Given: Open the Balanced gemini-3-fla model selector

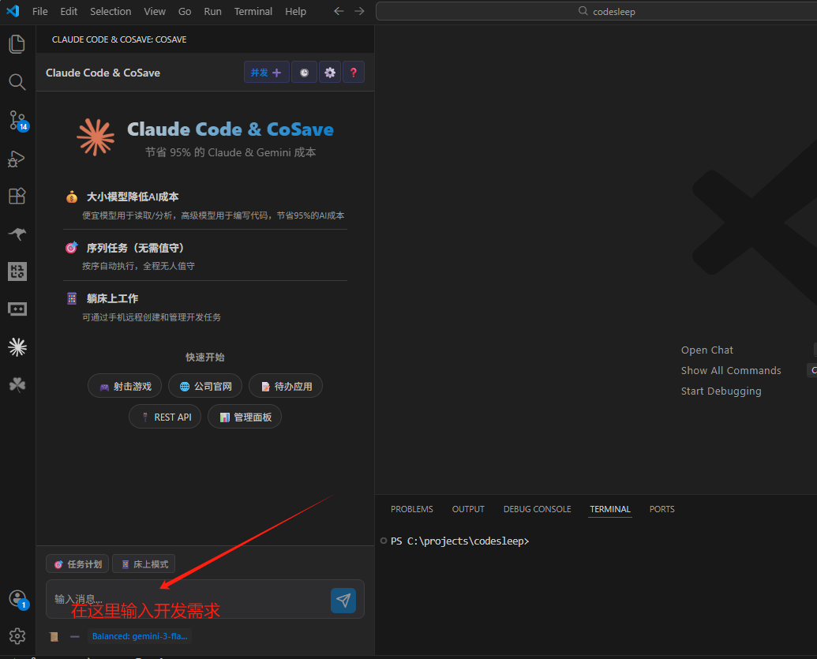Looking at the screenshot, I should pyautogui.click(x=140, y=636).
